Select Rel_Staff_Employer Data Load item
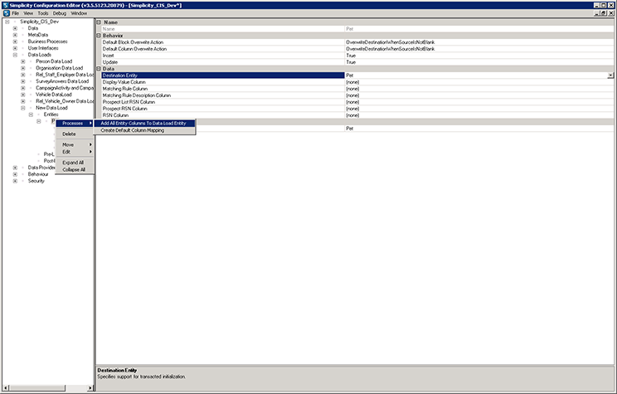617x394 pixels. point(65,75)
